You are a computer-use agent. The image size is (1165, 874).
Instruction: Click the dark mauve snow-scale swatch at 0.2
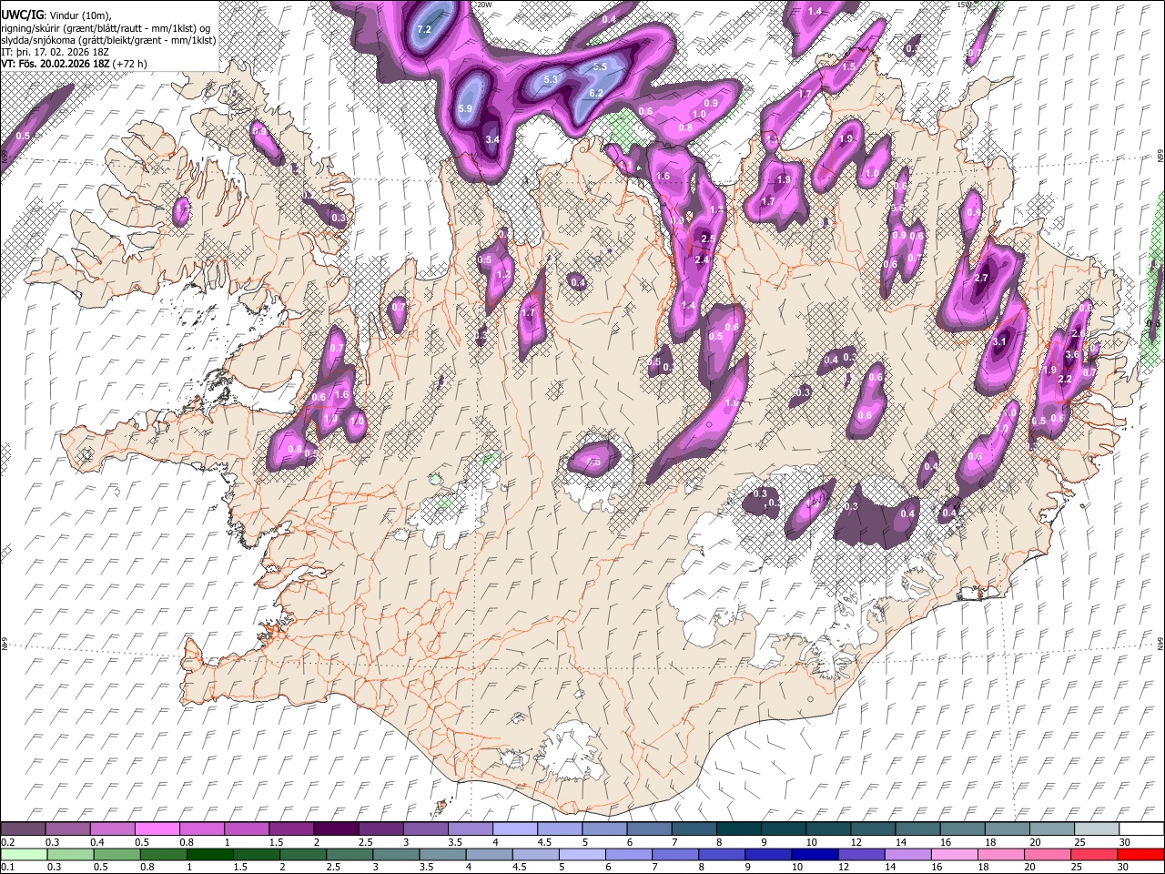[23, 828]
